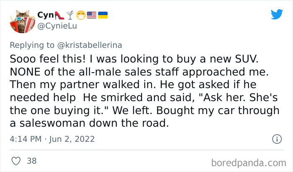Click the 38 likes count
The height and width of the screenshot is (172, 293).
coord(31,160)
